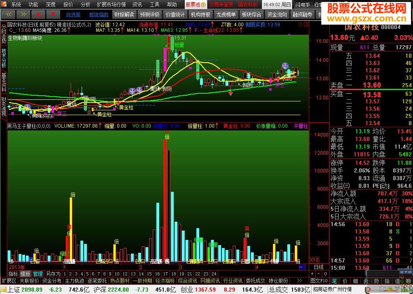Click the split-window icon above the price chart

(x=306, y=25)
